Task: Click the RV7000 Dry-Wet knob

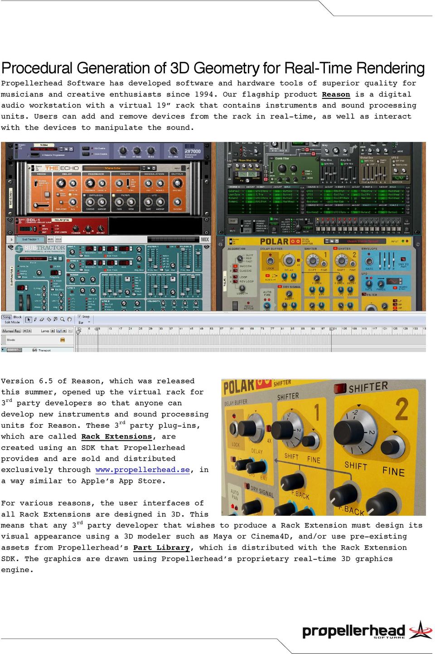Action: (173, 151)
